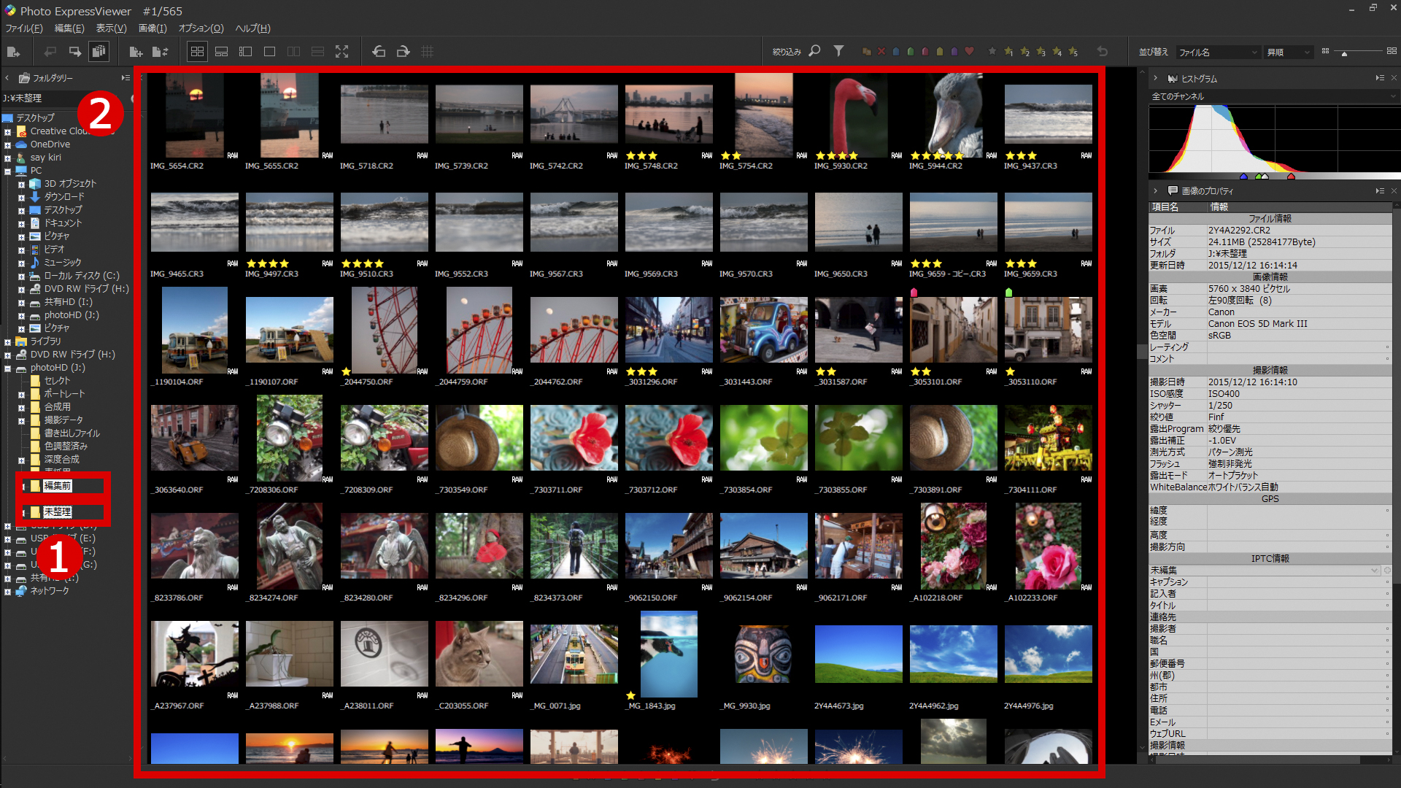Click the funnel filter icon
The height and width of the screenshot is (788, 1401).
pyautogui.click(x=839, y=51)
